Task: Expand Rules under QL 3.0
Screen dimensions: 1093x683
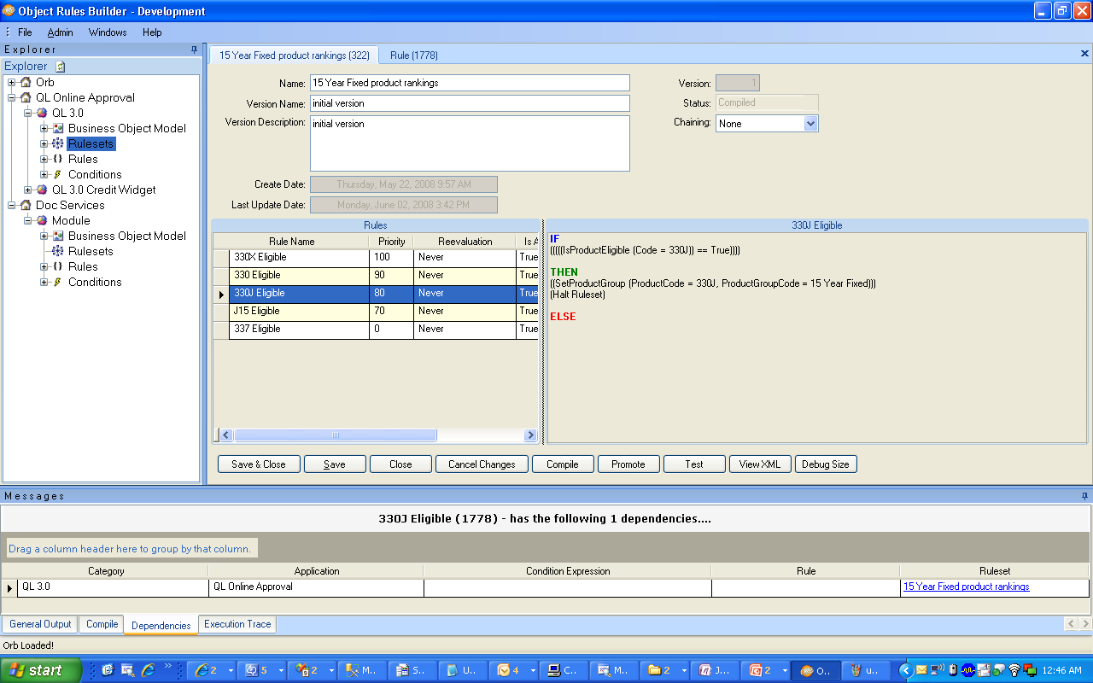Action: pos(44,159)
